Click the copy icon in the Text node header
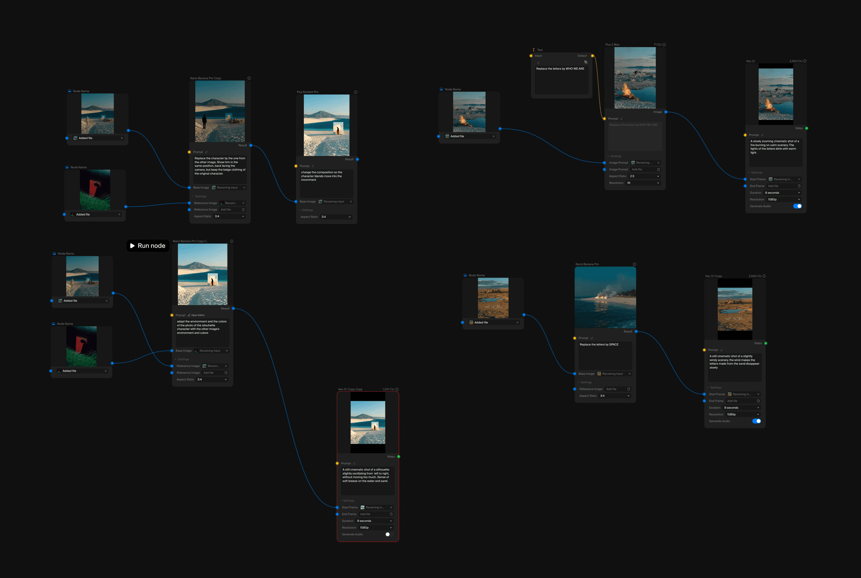Viewport: 861px width, 578px height. pyautogui.click(x=586, y=62)
